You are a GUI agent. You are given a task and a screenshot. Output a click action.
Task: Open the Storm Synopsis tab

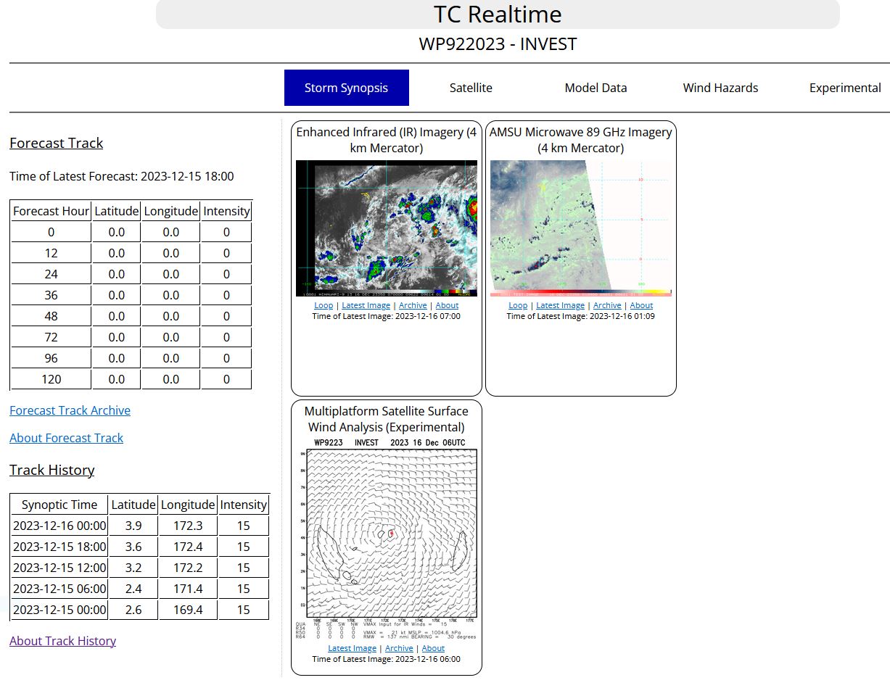[x=346, y=88]
